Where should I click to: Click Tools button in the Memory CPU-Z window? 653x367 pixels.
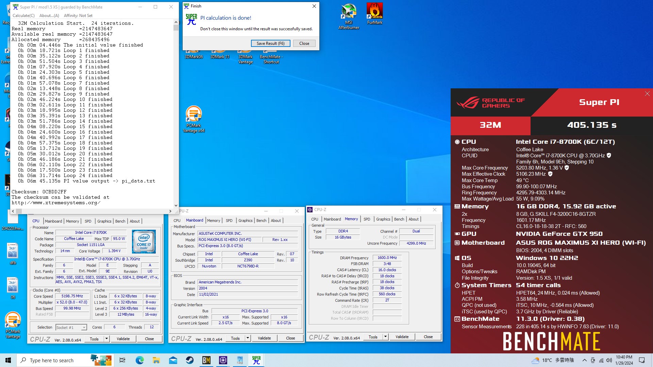click(373, 337)
